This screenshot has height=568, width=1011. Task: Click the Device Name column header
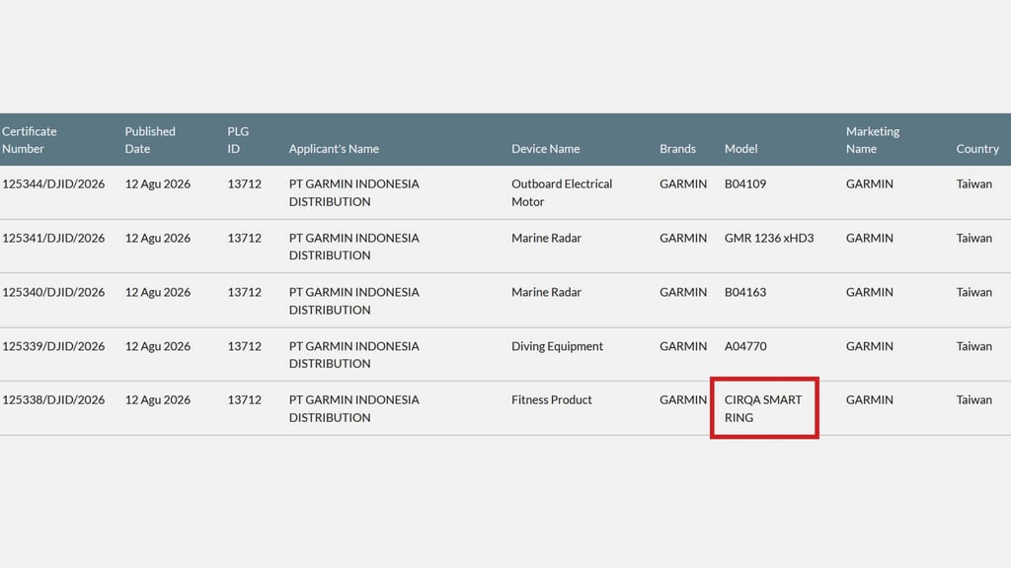pyautogui.click(x=545, y=149)
